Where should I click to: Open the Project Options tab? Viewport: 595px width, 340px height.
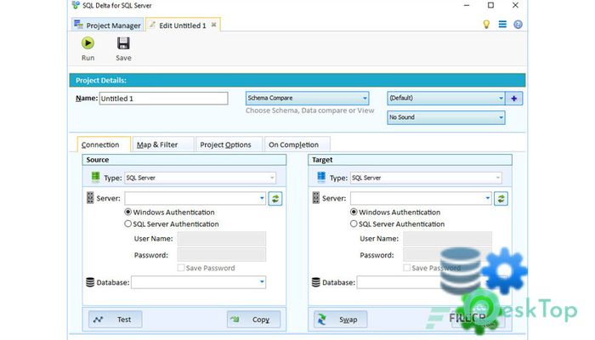coord(229,144)
